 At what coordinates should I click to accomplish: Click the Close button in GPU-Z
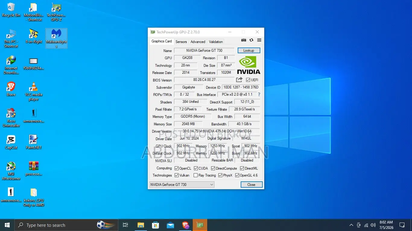click(252, 184)
